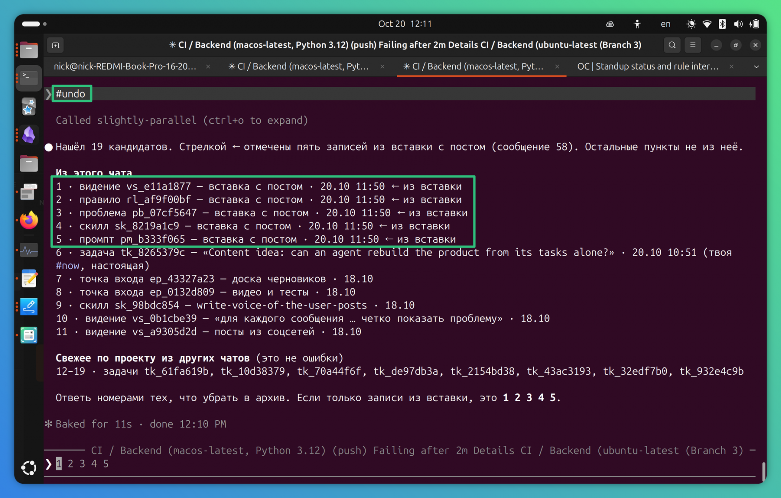The height and width of the screenshot is (498, 781).
Task: Click the battery charging indicator
Action: pos(755,24)
